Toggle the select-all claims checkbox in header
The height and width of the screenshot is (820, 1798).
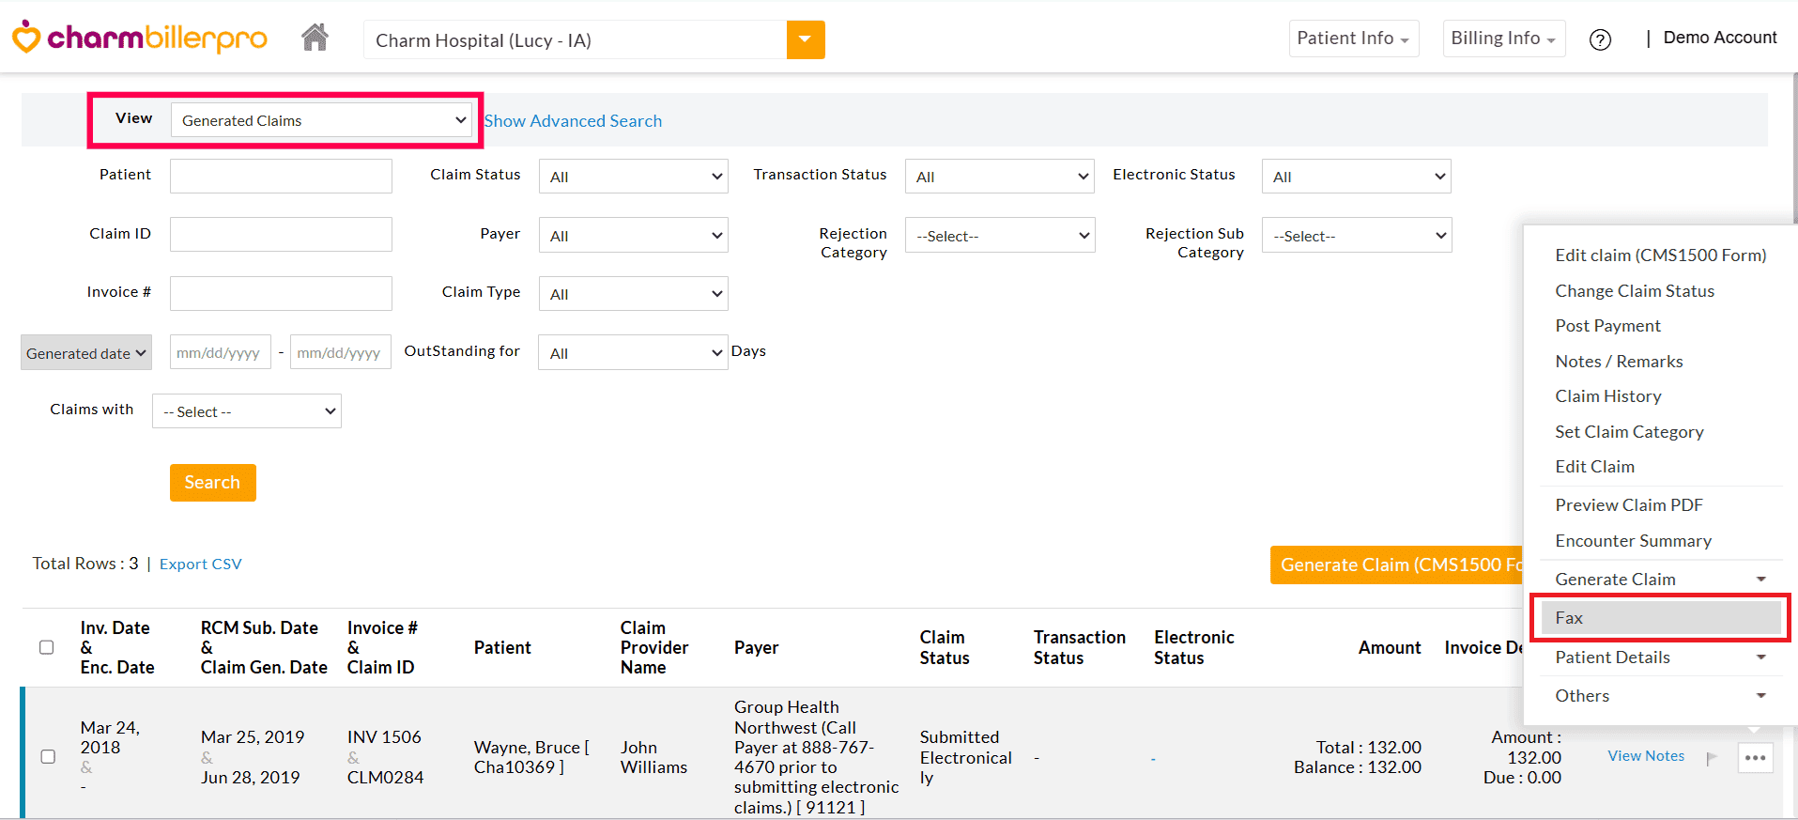click(x=46, y=647)
